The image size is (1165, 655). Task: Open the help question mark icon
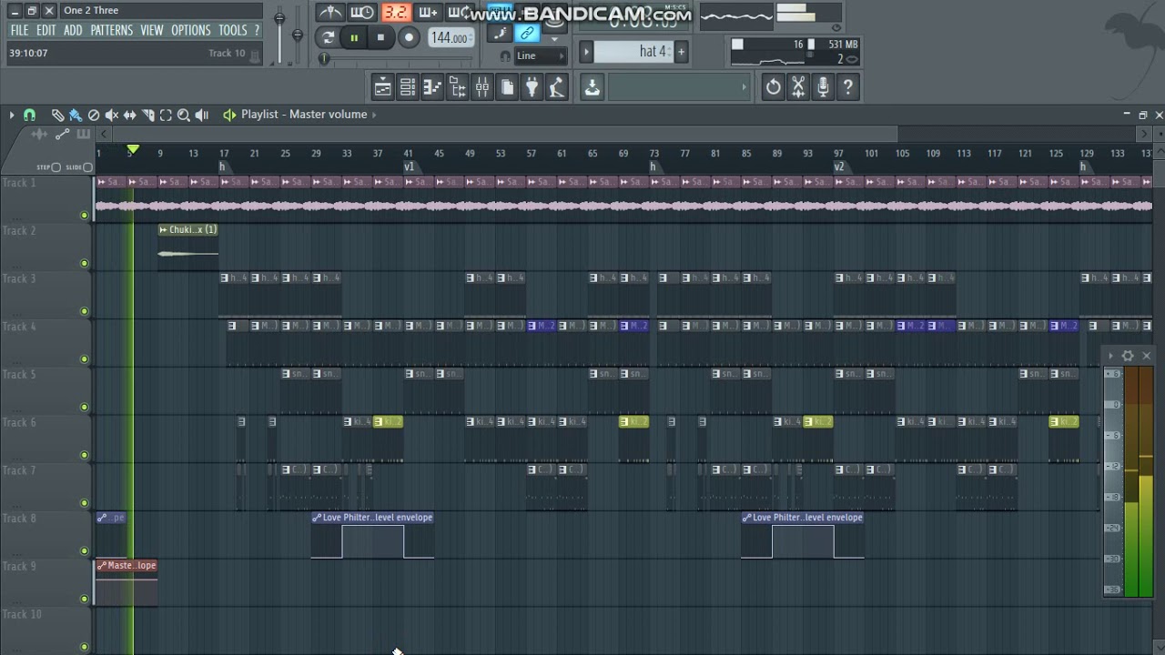(x=848, y=87)
